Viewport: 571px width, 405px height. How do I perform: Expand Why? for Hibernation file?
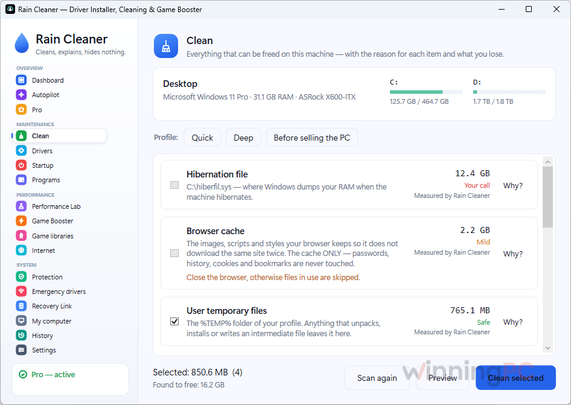512,186
